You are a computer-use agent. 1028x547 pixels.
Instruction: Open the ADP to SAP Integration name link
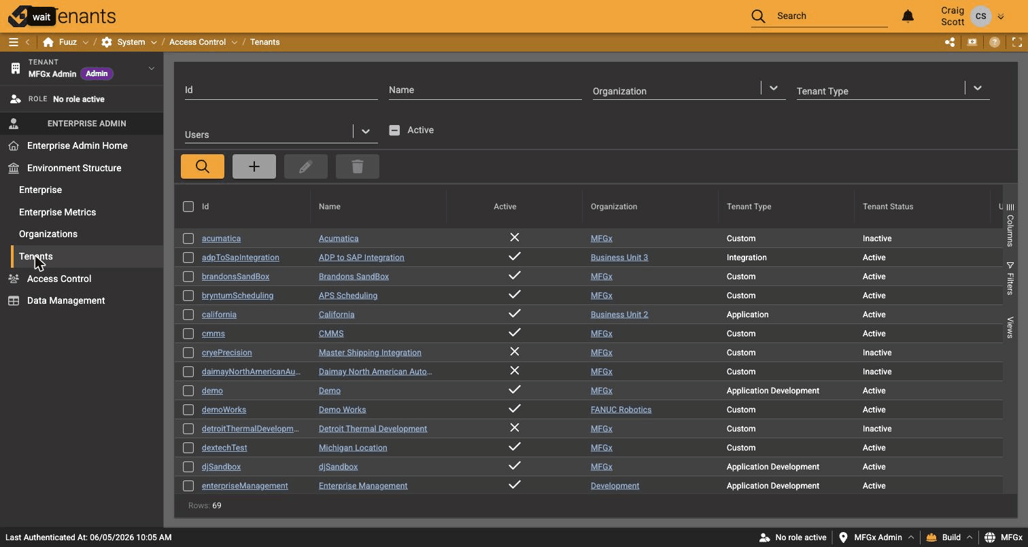(361, 258)
